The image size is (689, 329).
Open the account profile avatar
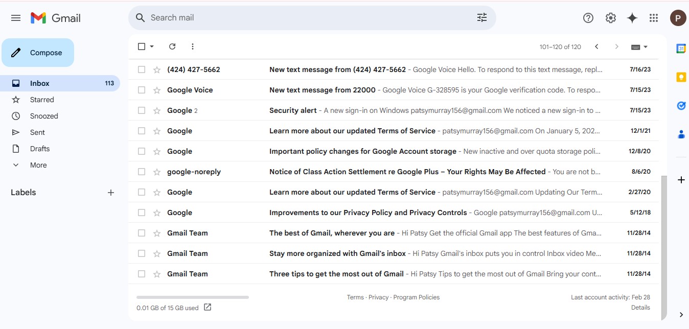pos(678,18)
